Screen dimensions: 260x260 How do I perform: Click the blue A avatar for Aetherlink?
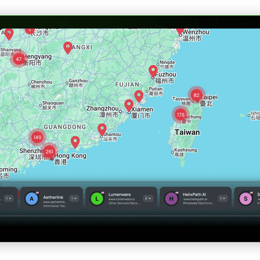[x=32, y=199]
